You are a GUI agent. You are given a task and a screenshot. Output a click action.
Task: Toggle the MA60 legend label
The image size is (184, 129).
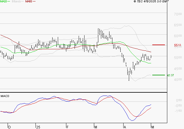coord(29,1)
